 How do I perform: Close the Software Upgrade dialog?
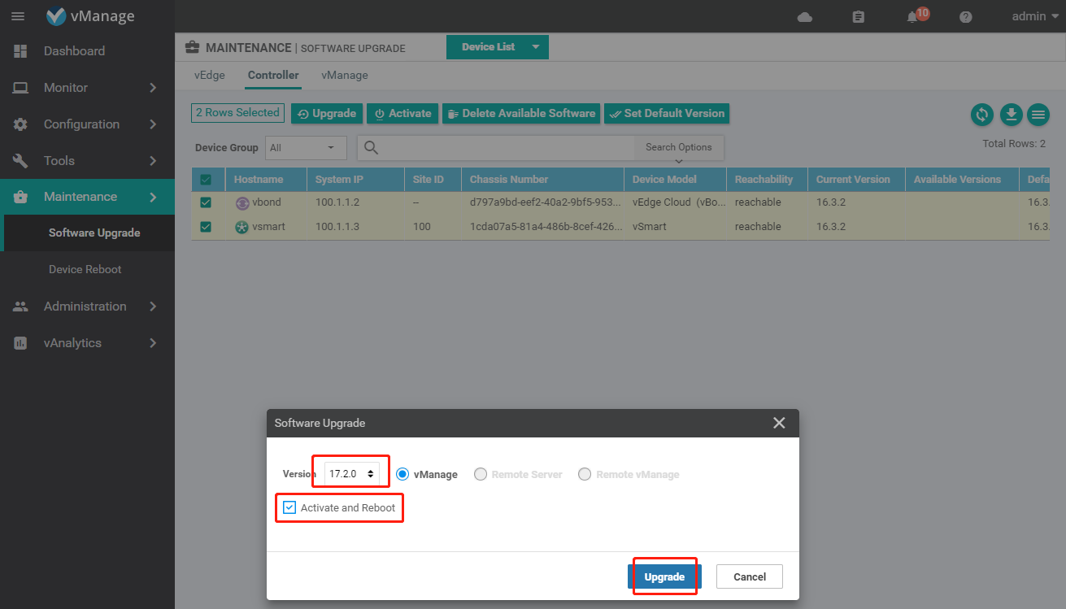click(779, 423)
